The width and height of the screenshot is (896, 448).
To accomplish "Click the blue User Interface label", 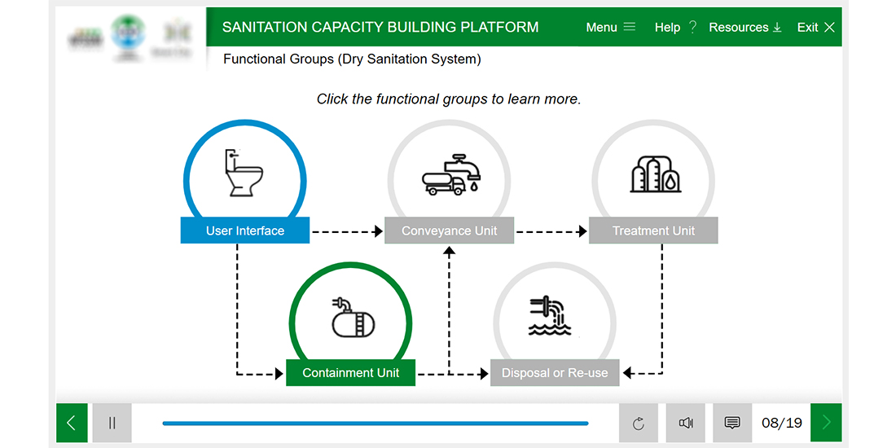I will [245, 231].
